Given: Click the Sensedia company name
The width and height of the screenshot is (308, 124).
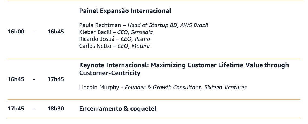Looking at the screenshot, I should click(x=142, y=32).
